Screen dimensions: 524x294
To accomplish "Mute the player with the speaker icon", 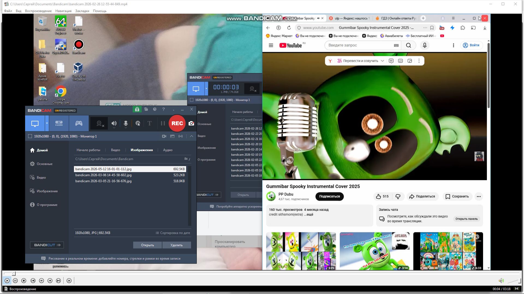I will point(501,281).
